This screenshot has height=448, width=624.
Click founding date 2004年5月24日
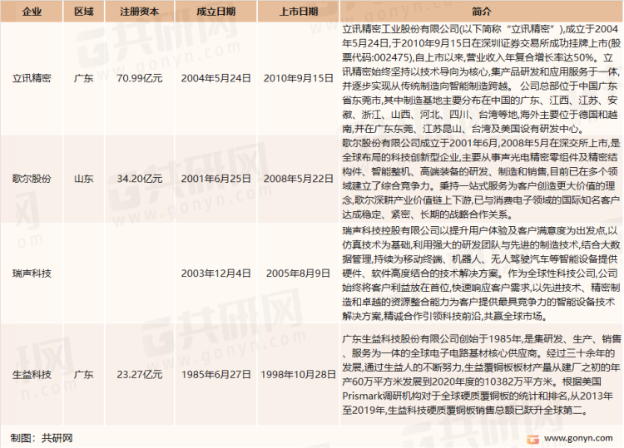point(215,78)
